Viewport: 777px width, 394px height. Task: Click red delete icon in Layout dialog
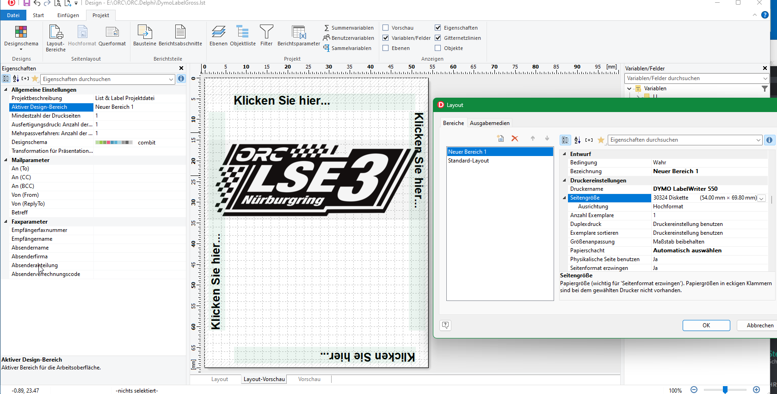tap(515, 139)
